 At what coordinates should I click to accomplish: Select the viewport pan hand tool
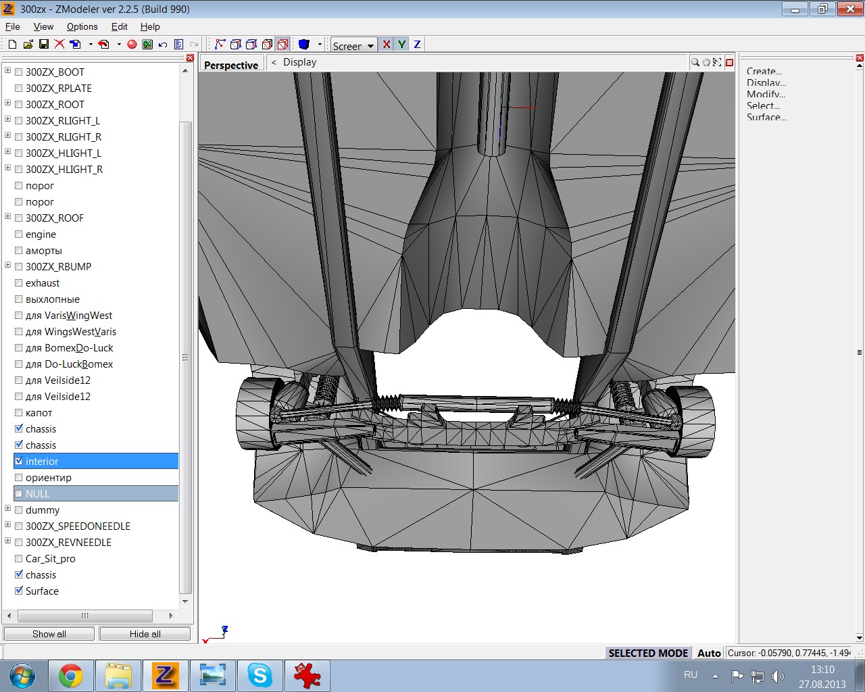click(x=706, y=62)
